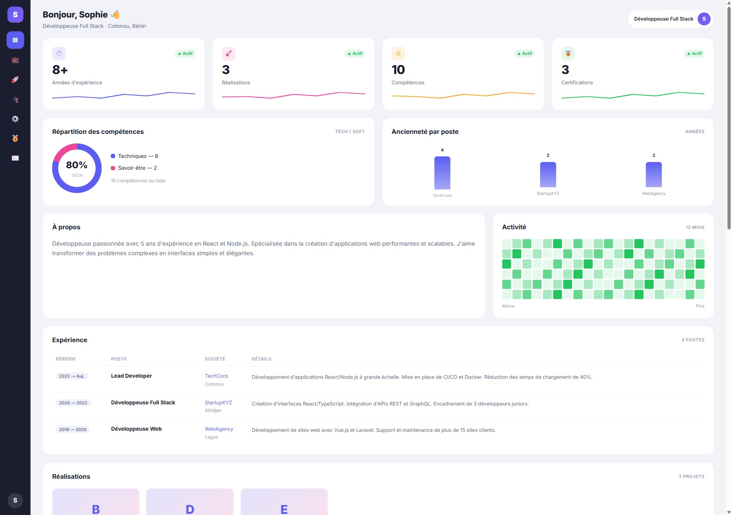The width and height of the screenshot is (732, 515).
Task: Open the StartupXYZ company link
Action: pyautogui.click(x=218, y=402)
